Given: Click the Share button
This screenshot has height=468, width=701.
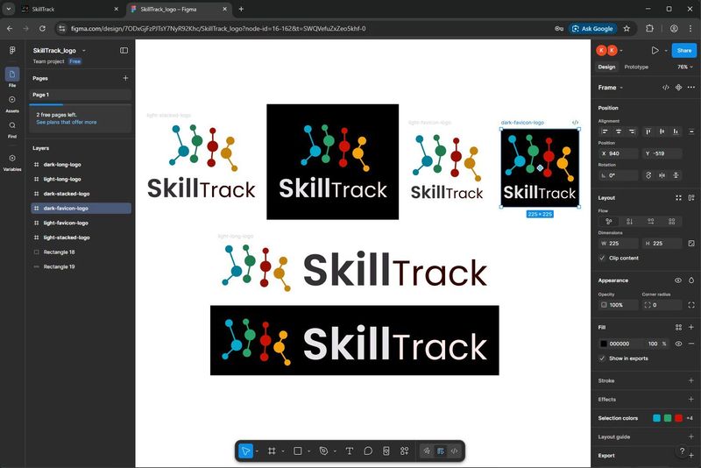Looking at the screenshot, I should pyautogui.click(x=684, y=51).
